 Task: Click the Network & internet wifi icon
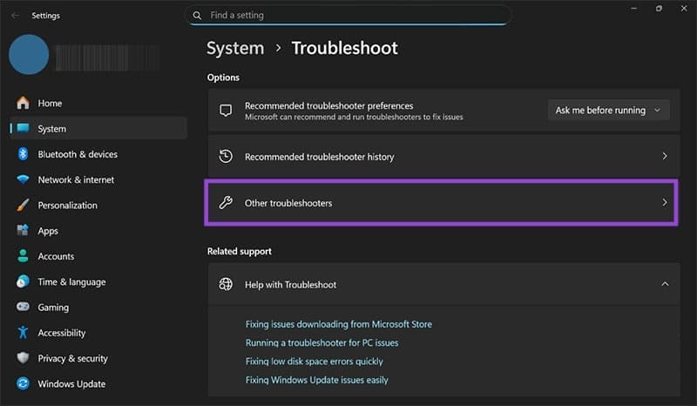point(23,179)
